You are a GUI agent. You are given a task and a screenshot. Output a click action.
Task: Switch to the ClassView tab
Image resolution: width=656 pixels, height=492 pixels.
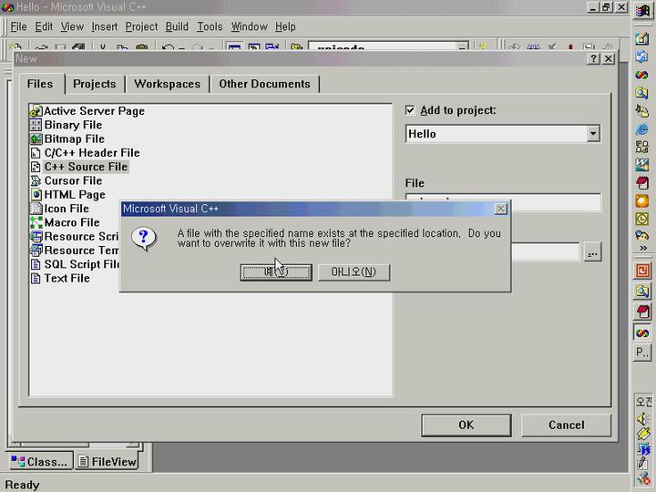(x=40, y=461)
